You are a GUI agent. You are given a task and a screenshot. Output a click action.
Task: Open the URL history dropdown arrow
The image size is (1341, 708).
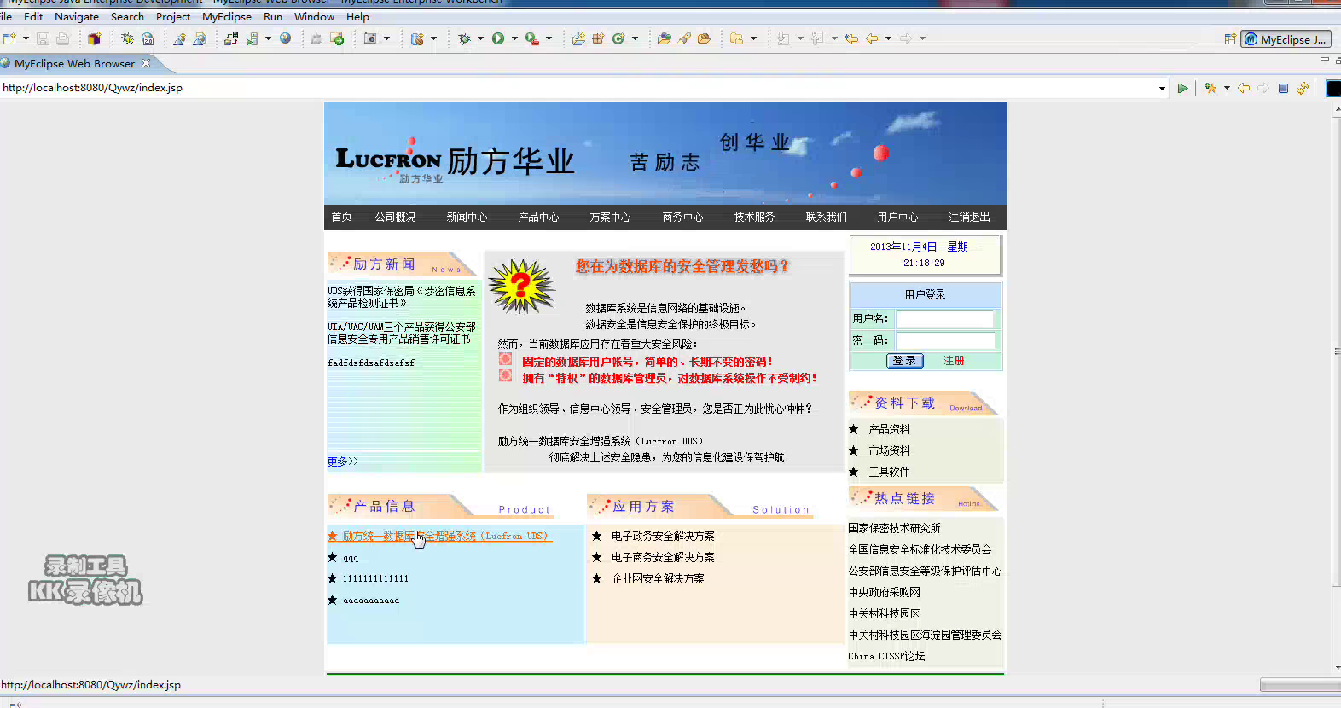pyautogui.click(x=1162, y=88)
